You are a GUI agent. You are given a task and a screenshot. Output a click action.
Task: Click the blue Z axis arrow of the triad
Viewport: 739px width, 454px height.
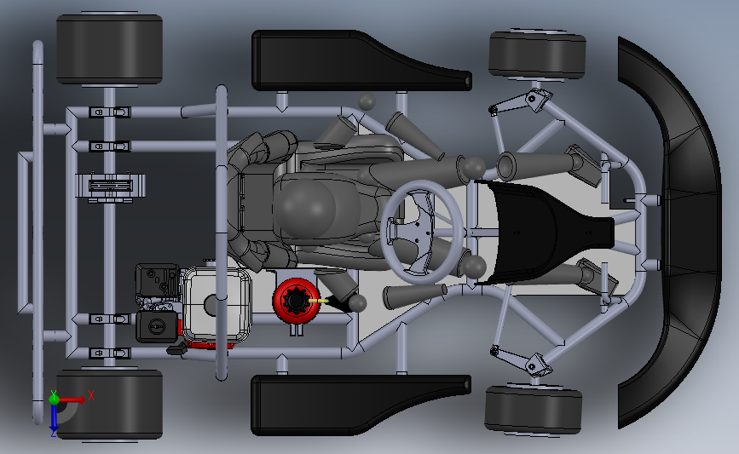point(54,417)
